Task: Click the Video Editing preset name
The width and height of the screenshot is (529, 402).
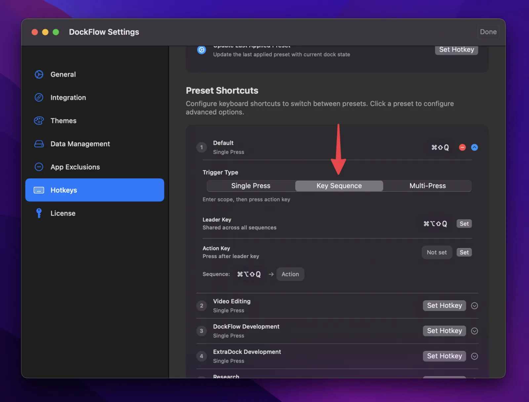Action: pos(232,301)
